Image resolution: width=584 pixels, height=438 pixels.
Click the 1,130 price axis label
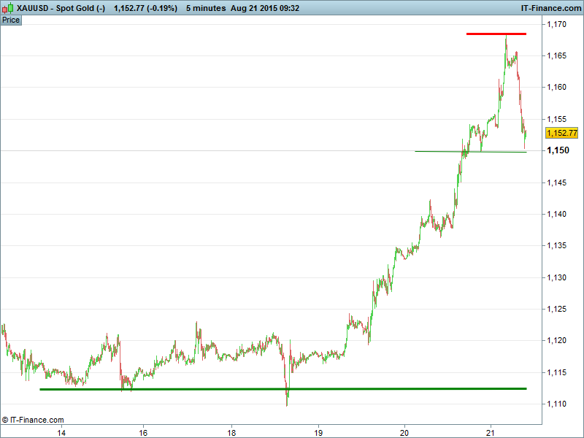pos(557,277)
